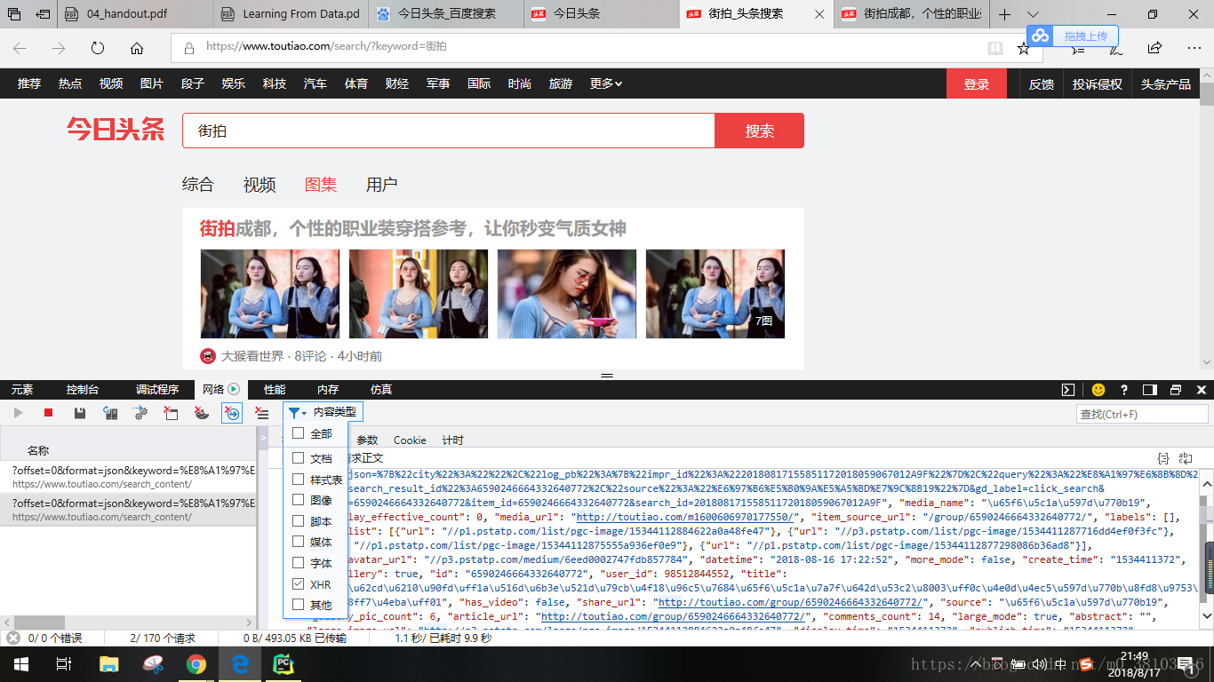The image size is (1214, 682).
Task: Click the red 搜索 search button
Action: pos(759,131)
